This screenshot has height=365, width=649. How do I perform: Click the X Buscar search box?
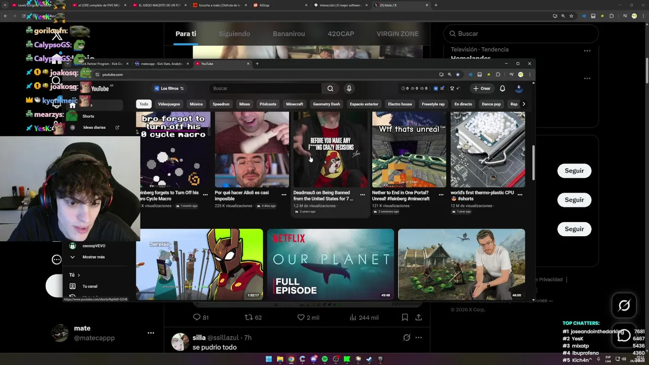521,33
